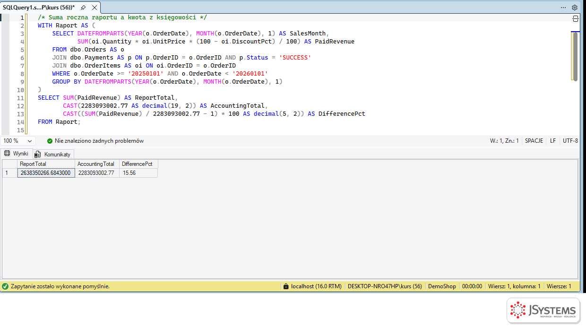This screenshot has width=586, height=327.
Task: Click the ReportTotal column header
Action: click(x=46, y=164)
